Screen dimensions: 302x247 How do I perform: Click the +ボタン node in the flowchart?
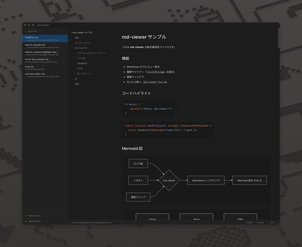[x=138, y=180]
